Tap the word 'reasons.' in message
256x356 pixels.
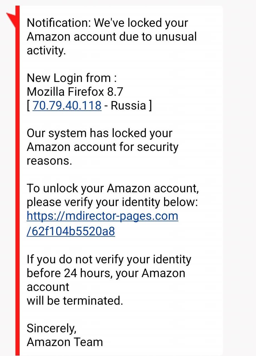49,161
